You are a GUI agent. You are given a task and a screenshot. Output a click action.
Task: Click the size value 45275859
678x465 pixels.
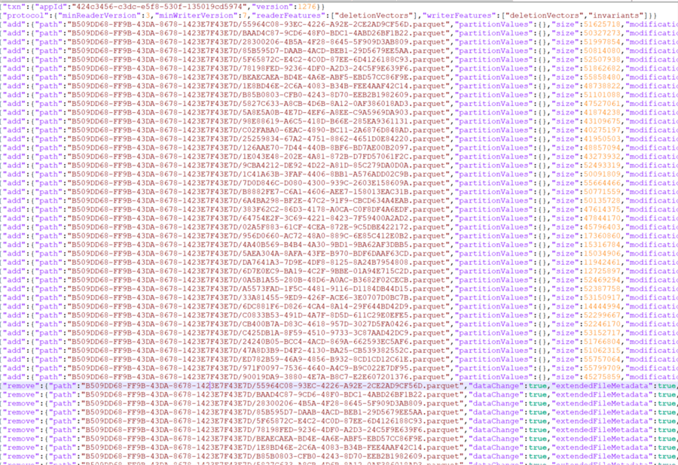603,377
